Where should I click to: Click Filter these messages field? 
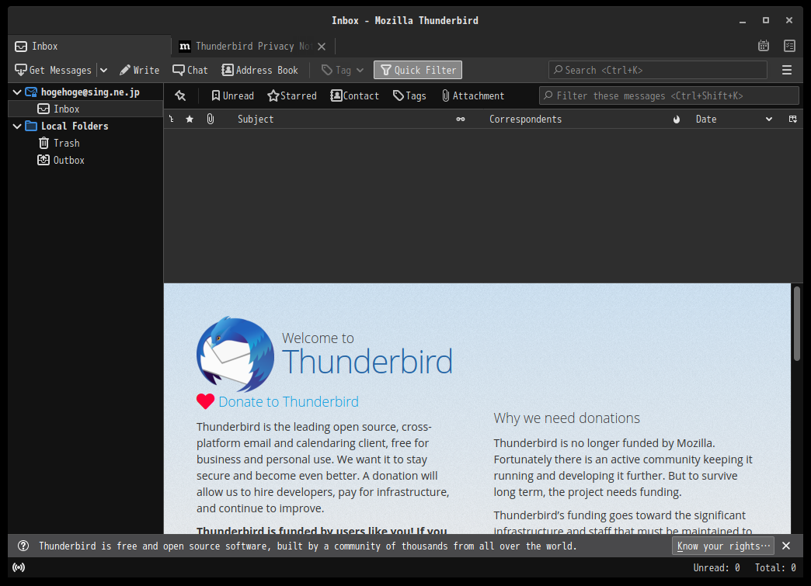point(669,95)
